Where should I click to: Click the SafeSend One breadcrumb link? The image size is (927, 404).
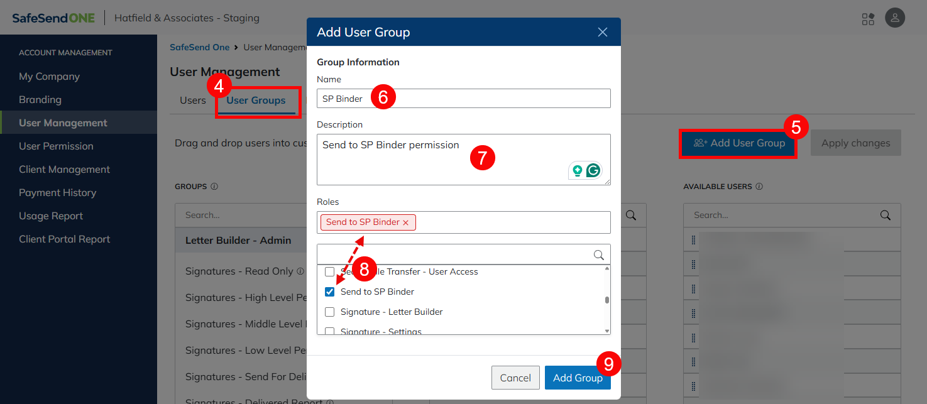pos(199,46)
